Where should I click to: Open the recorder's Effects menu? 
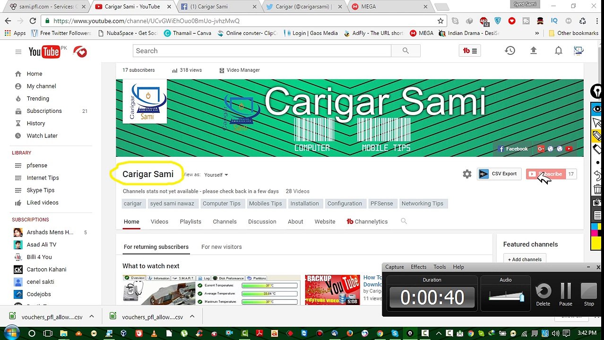point(418,267)
